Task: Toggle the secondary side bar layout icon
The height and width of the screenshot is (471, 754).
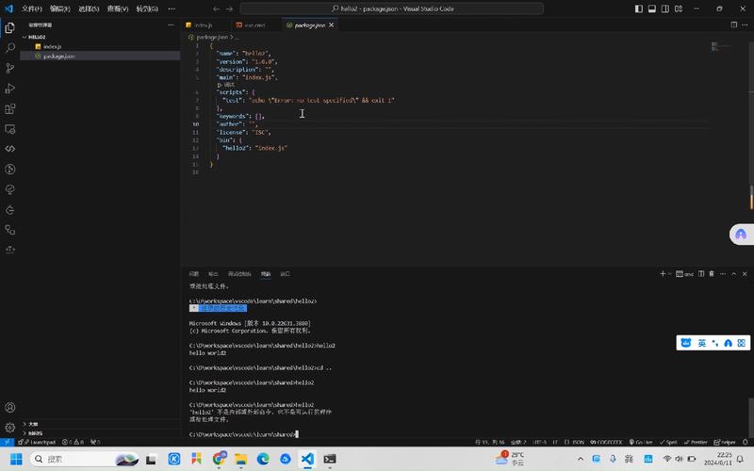Action: [x=665, y=8]
